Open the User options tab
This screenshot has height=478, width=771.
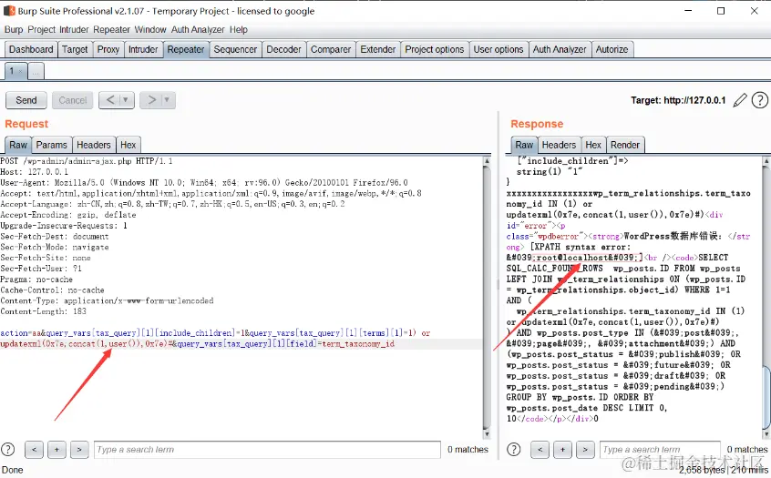499,49
